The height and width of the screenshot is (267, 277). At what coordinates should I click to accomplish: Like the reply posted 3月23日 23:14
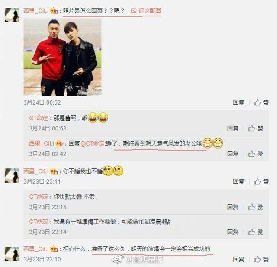point(256,232)
